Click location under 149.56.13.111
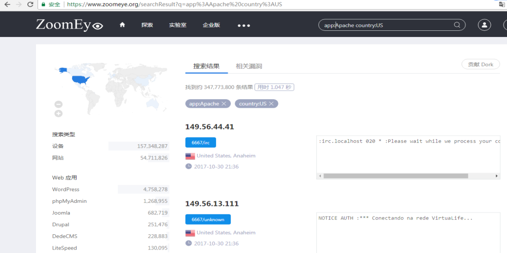Viewport: 507px width, 253px height. click(x=226, y=233)
